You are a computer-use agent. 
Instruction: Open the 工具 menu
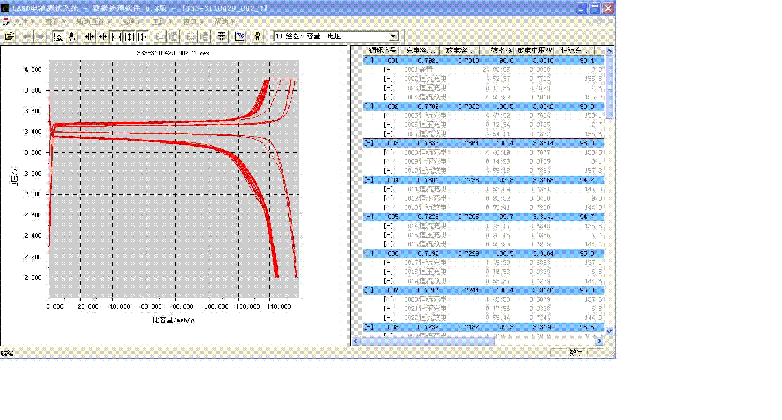[163, 22]
